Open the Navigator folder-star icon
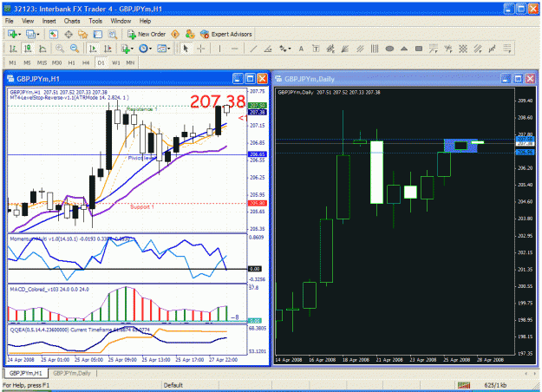The width and height of the screenshot is (542, 392). (x=83, y=34)
